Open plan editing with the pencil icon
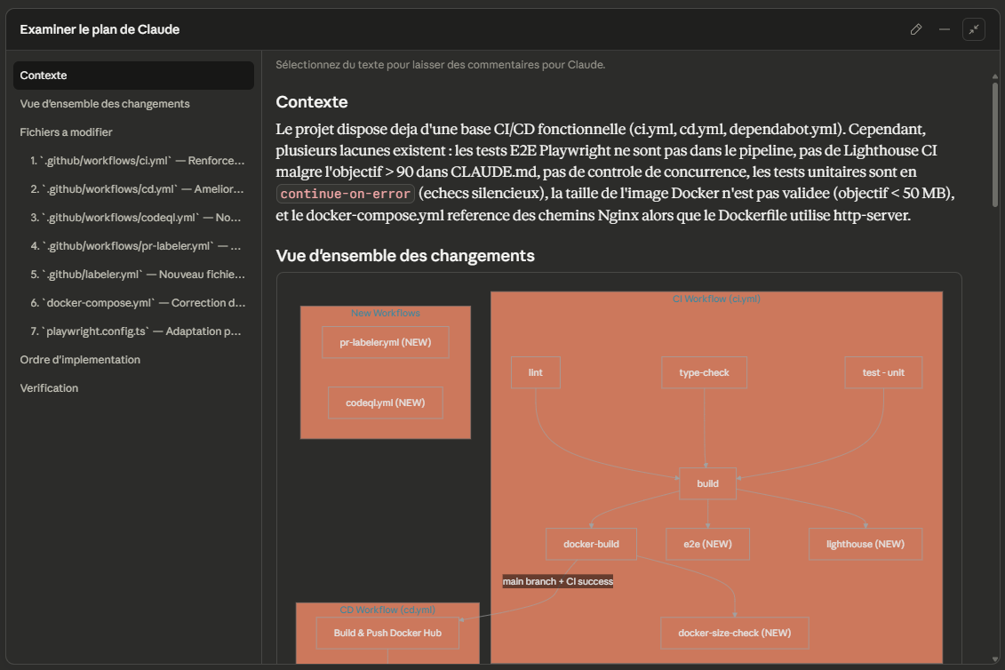The image size is (1005, 670). pos(916,29)
